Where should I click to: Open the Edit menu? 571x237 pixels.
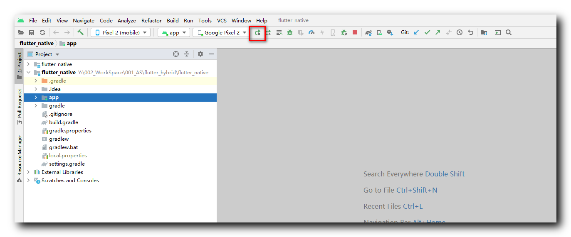(x=47, y=20)
